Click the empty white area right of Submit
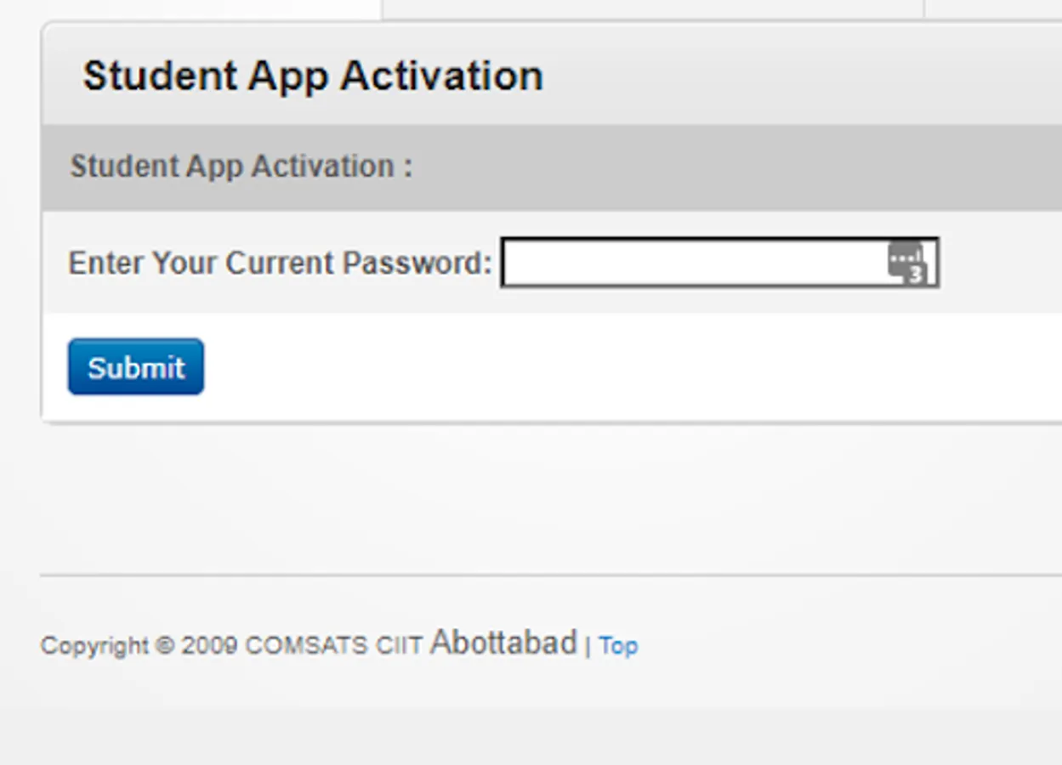 595,367
